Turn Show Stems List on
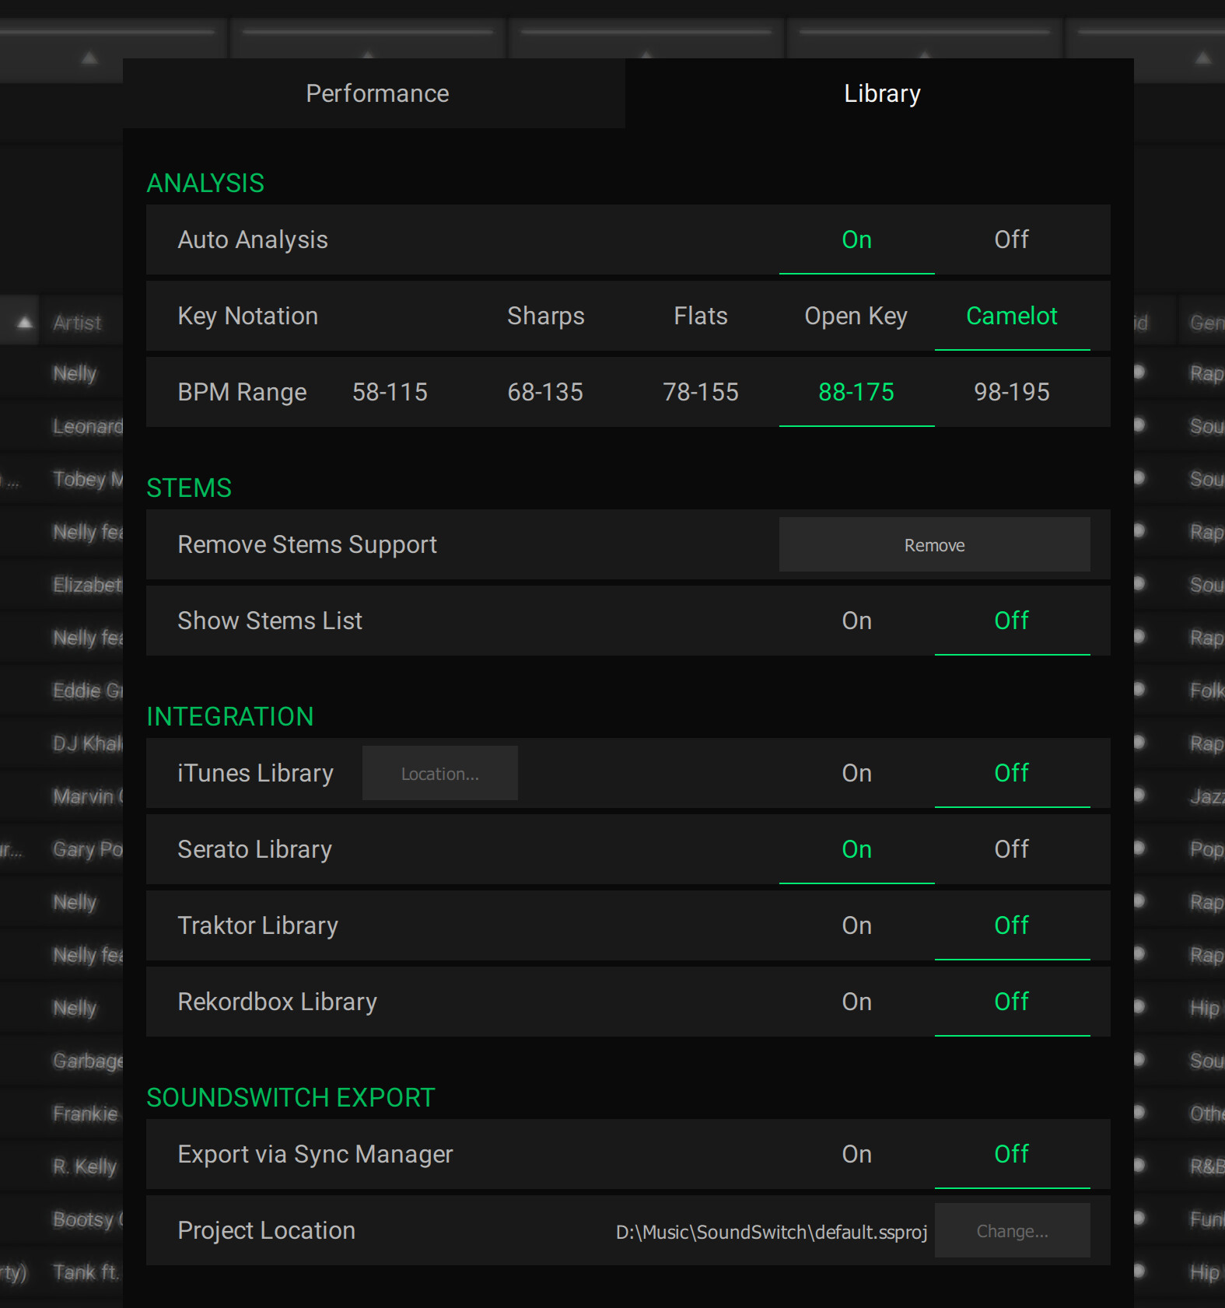The height and width of the screenshot is (1308, 1225). tap(856, 621)
